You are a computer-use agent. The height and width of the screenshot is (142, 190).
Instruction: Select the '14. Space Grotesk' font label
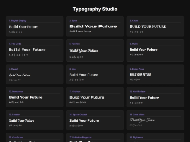(x=78, y=115)
